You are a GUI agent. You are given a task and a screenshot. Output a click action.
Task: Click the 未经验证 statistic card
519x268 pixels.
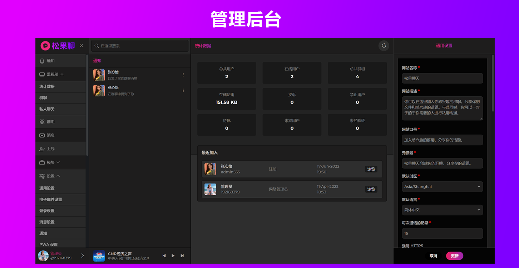pyautogui.click(x=357, y=125)
